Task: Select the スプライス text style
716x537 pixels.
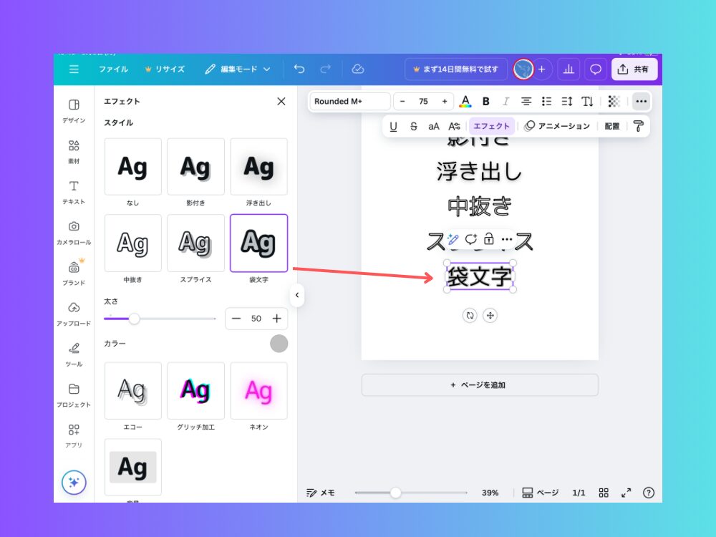Action: pyautogui.click(x=196, y=243)
